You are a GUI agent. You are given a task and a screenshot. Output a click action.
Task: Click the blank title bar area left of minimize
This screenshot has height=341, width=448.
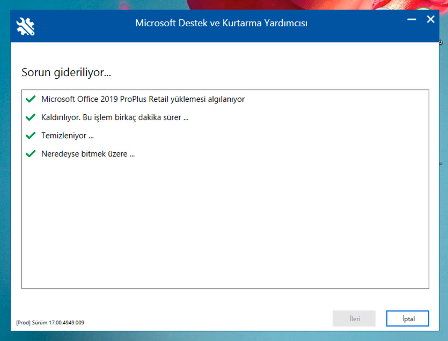(365, 24)
